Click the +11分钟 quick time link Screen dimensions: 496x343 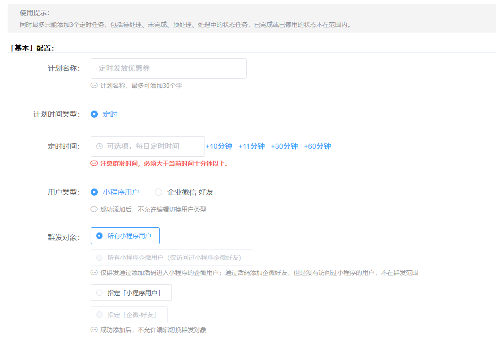(251, 146)
